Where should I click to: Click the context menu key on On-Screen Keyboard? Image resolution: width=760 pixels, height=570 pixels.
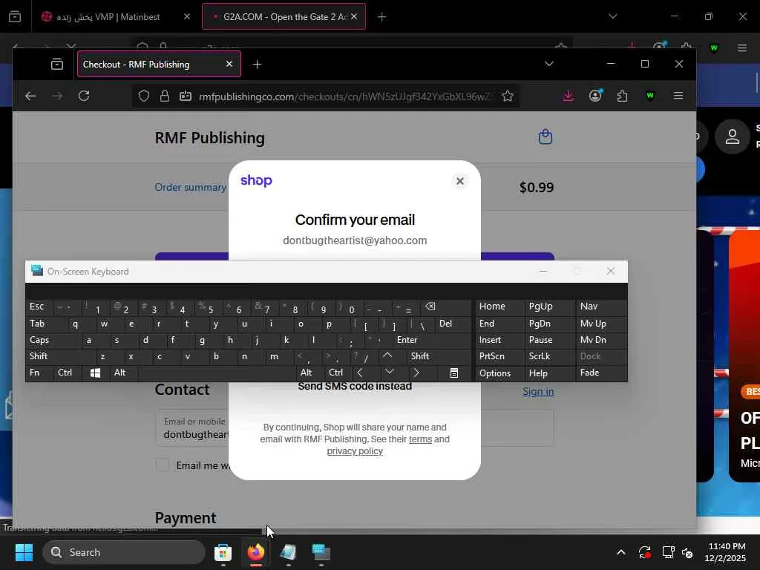pyautogui.click(x=453, y=373)
